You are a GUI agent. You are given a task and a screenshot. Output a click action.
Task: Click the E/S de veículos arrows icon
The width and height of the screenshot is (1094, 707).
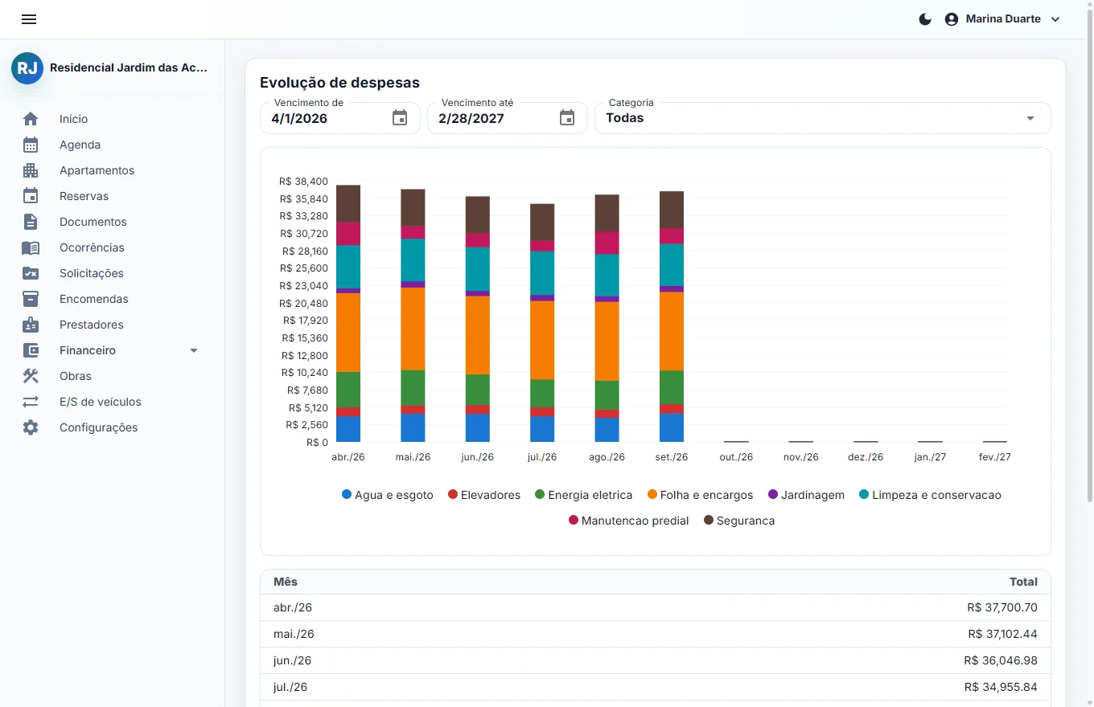(x=31, y=402)
